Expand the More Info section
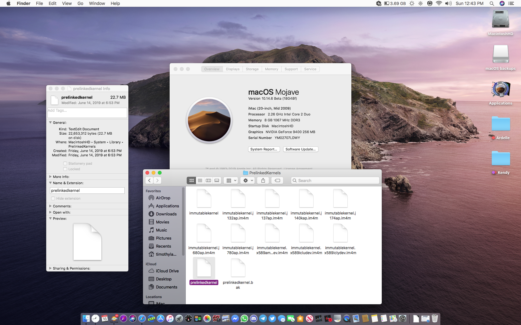The image size is (521, 325). (x=50, y=177)
